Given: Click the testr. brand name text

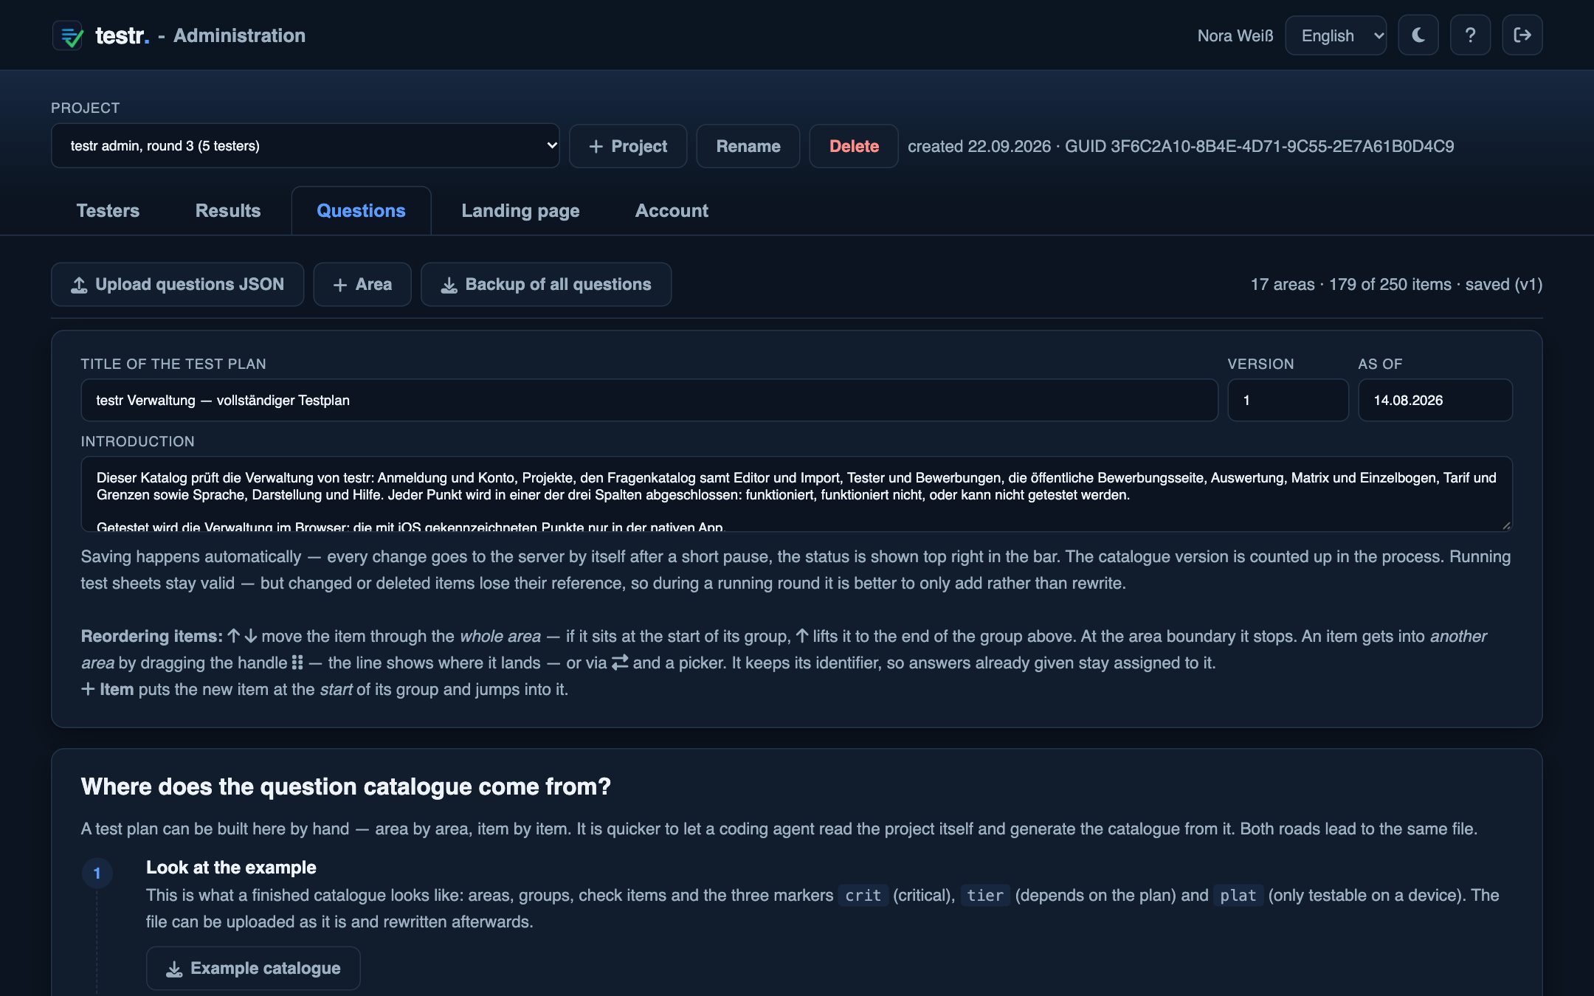Looking at the screenshot, I should (x=123, y=35).
